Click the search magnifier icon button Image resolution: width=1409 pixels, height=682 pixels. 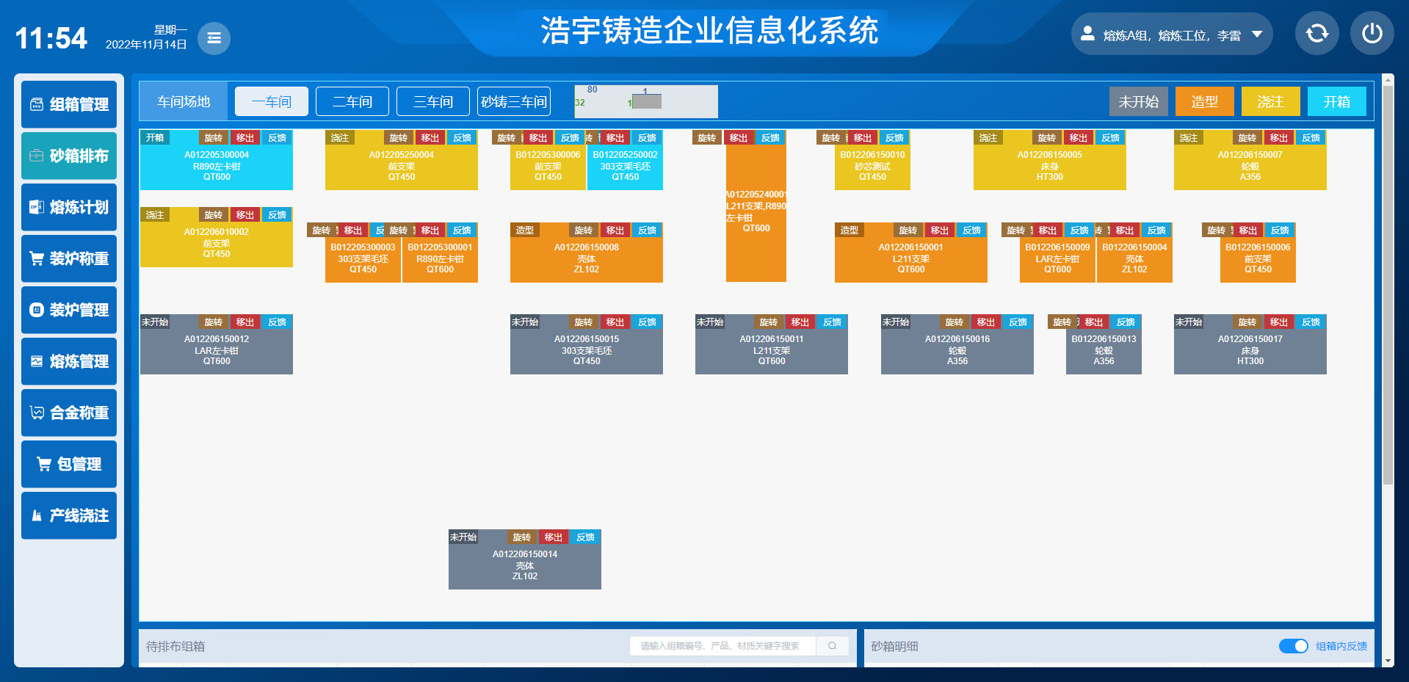(x=832, y=646)
